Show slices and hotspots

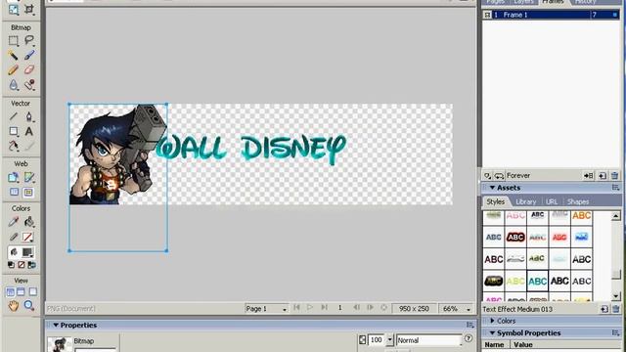click(28, 193)
